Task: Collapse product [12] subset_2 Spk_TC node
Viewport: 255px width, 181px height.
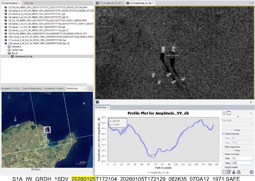Action: [2, 43]
